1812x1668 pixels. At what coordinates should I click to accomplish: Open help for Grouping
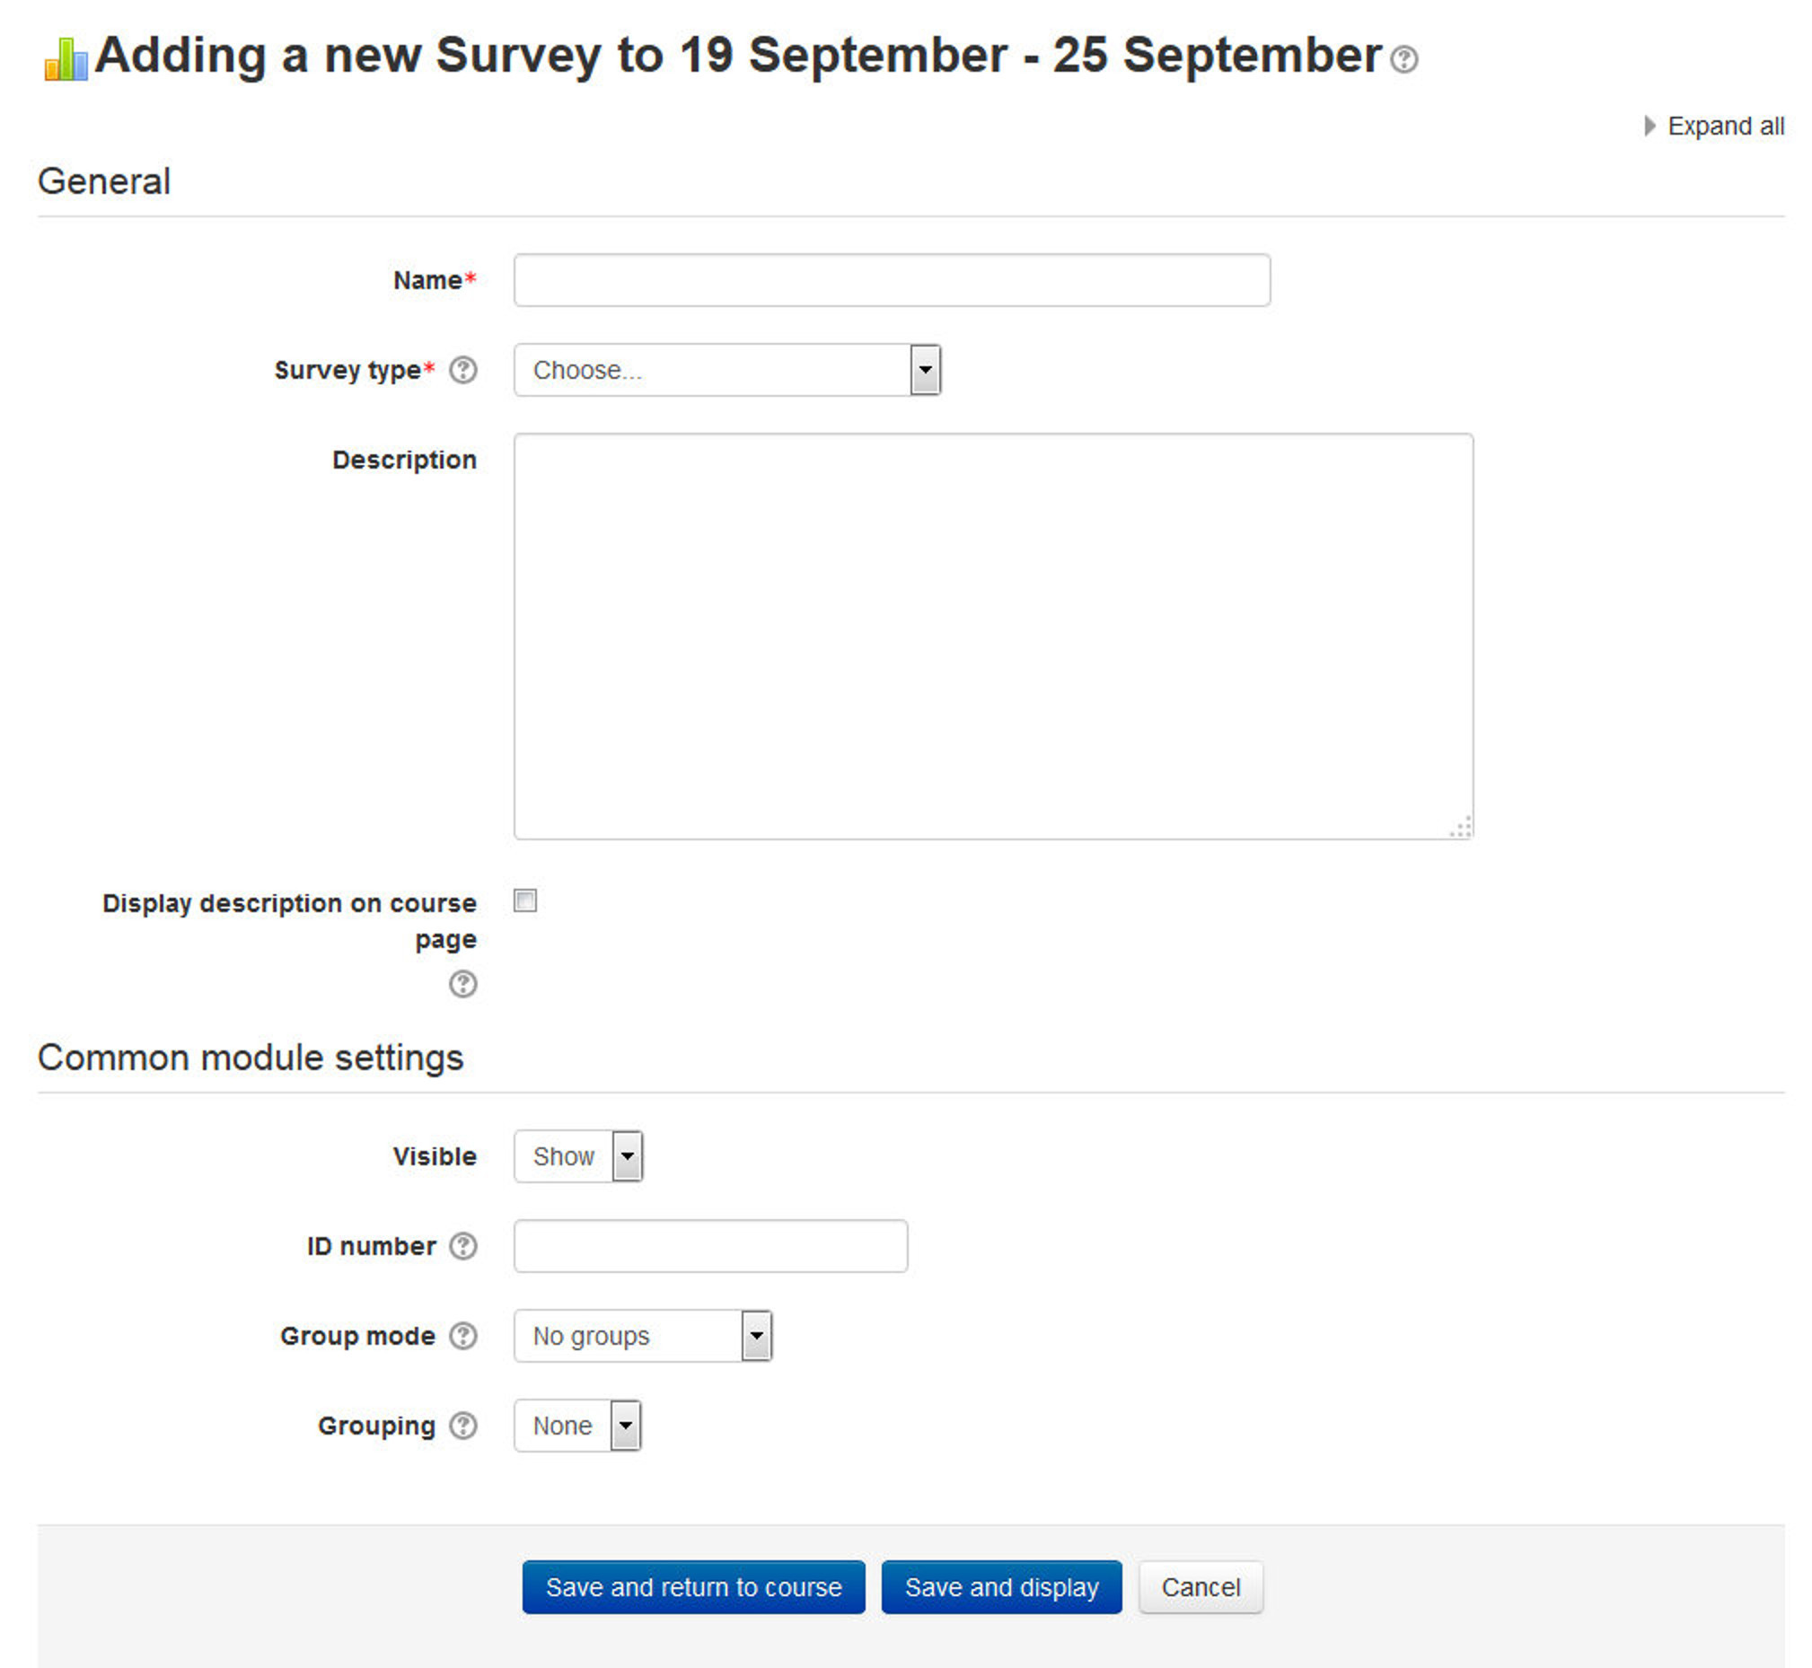coord(463,1427)
